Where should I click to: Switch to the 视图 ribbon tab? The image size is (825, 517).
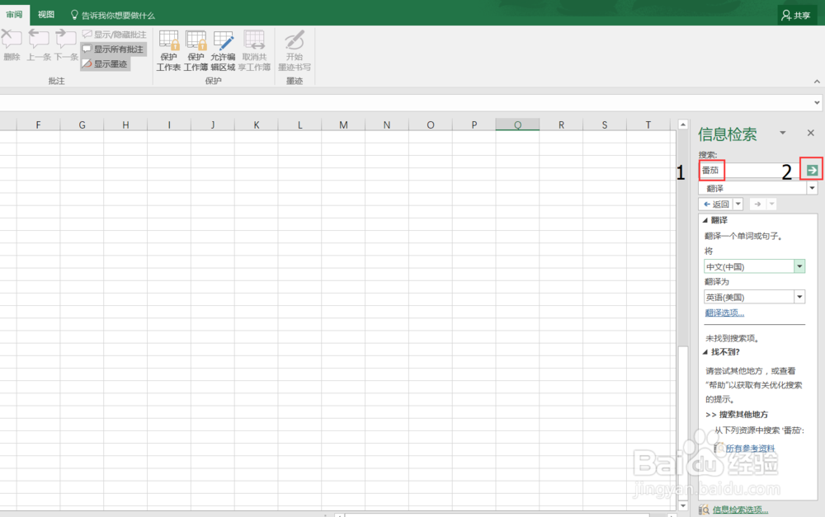[45, 14]
